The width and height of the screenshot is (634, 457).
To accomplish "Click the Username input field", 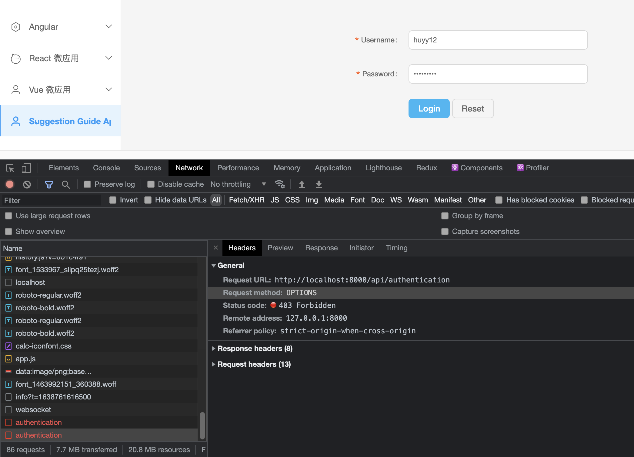I will tap(498, 40).
